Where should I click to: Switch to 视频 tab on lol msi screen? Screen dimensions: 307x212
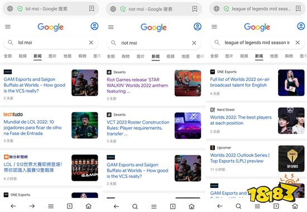point(23,56)
